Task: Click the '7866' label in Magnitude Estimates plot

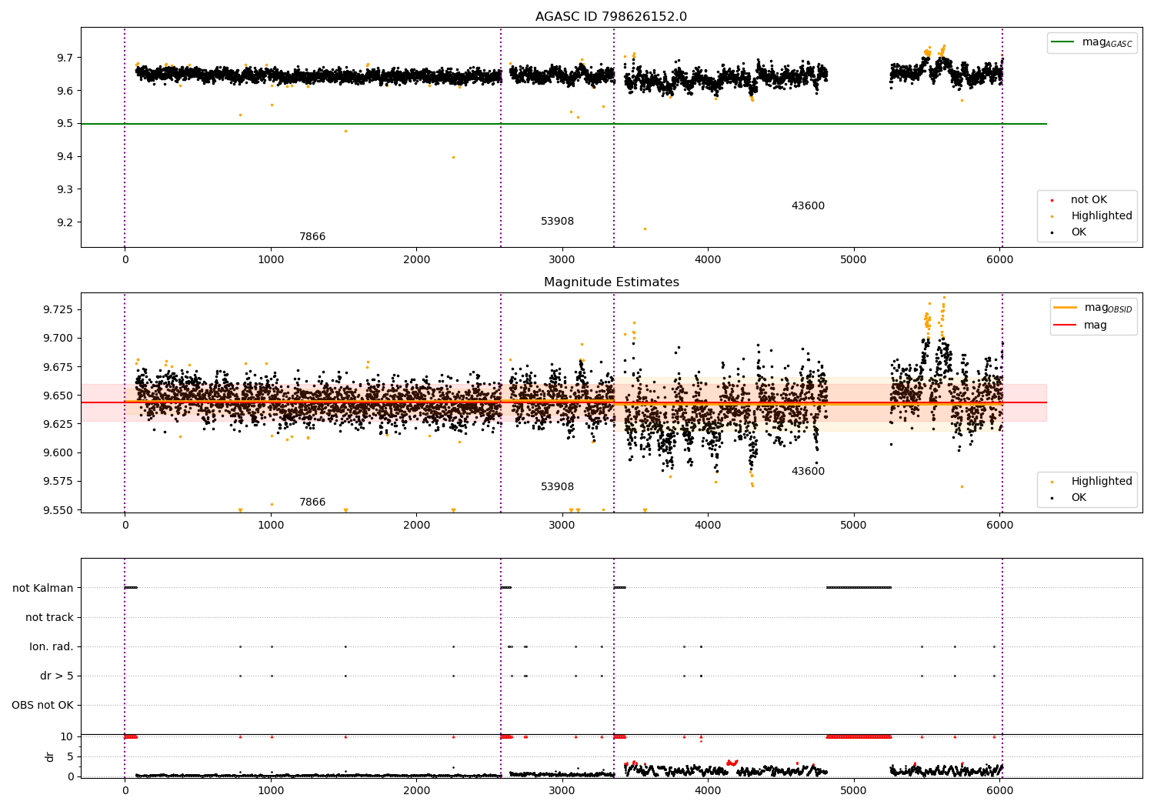Action: point(312,502)
